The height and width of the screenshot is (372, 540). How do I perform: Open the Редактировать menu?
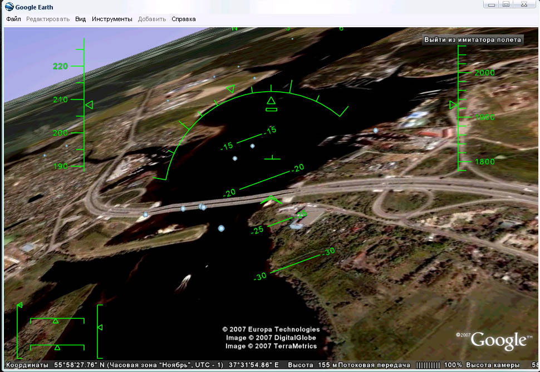click(48, 19)
